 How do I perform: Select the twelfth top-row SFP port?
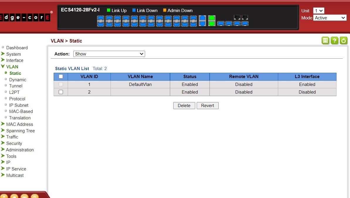(x=193, y=18)
